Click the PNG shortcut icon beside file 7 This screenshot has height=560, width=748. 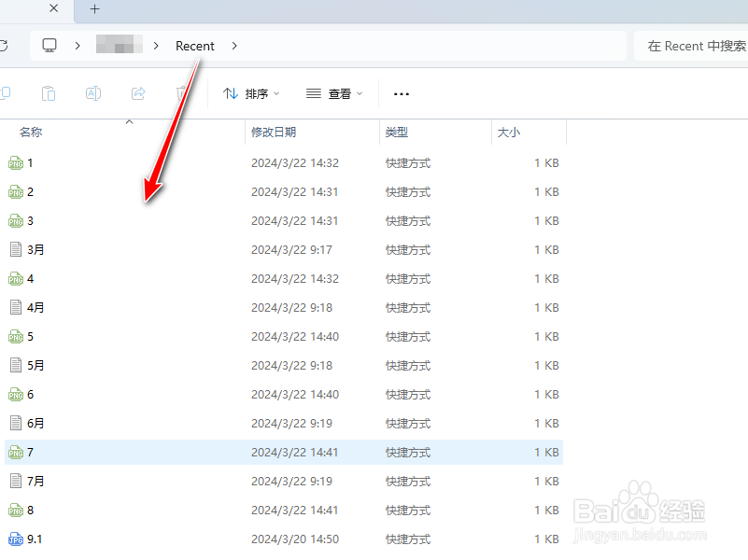(x=15, y=452)
